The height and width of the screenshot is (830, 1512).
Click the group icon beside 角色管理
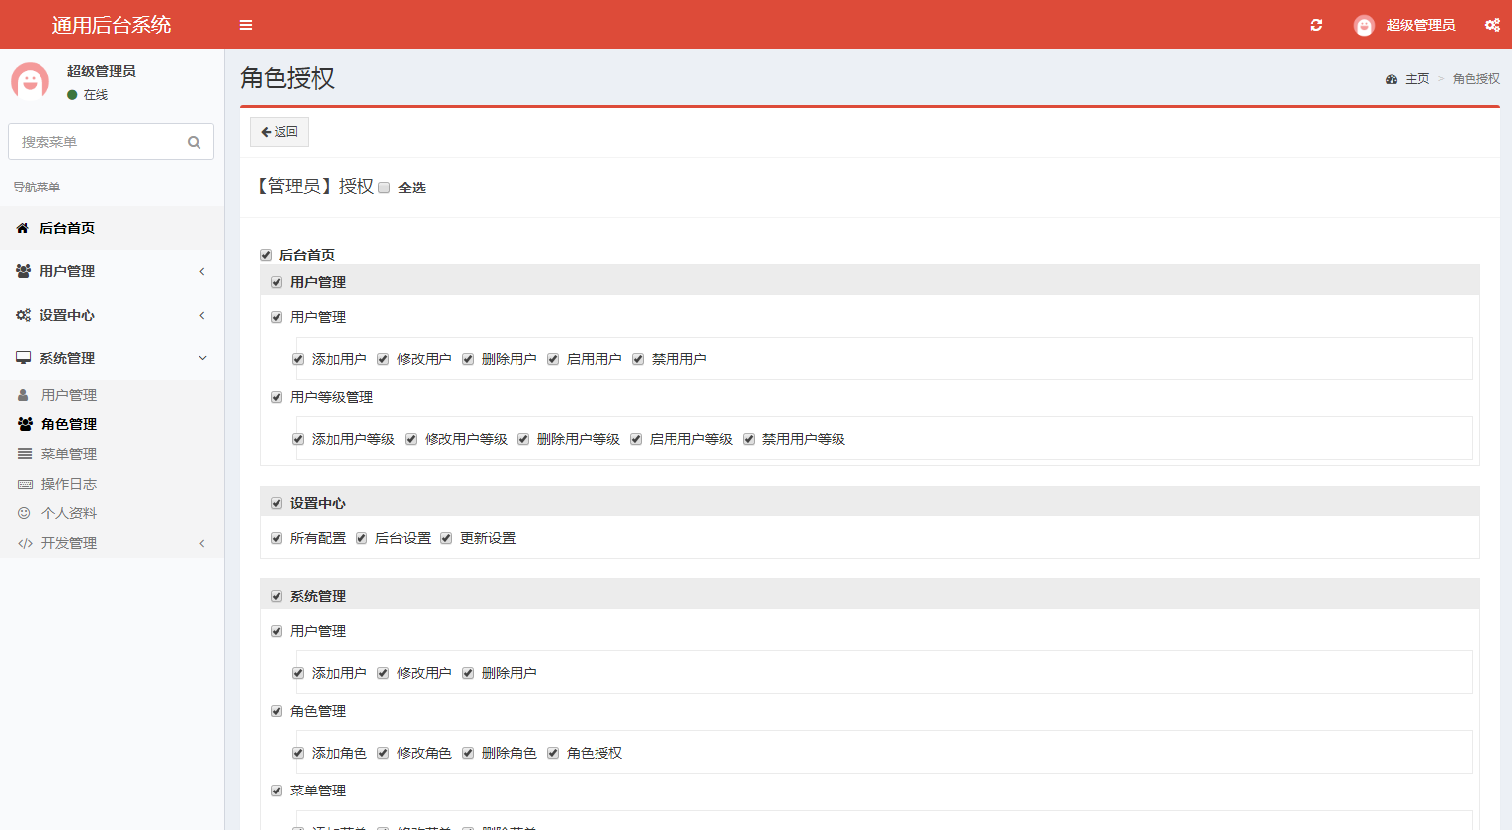[x=25, y=424]
